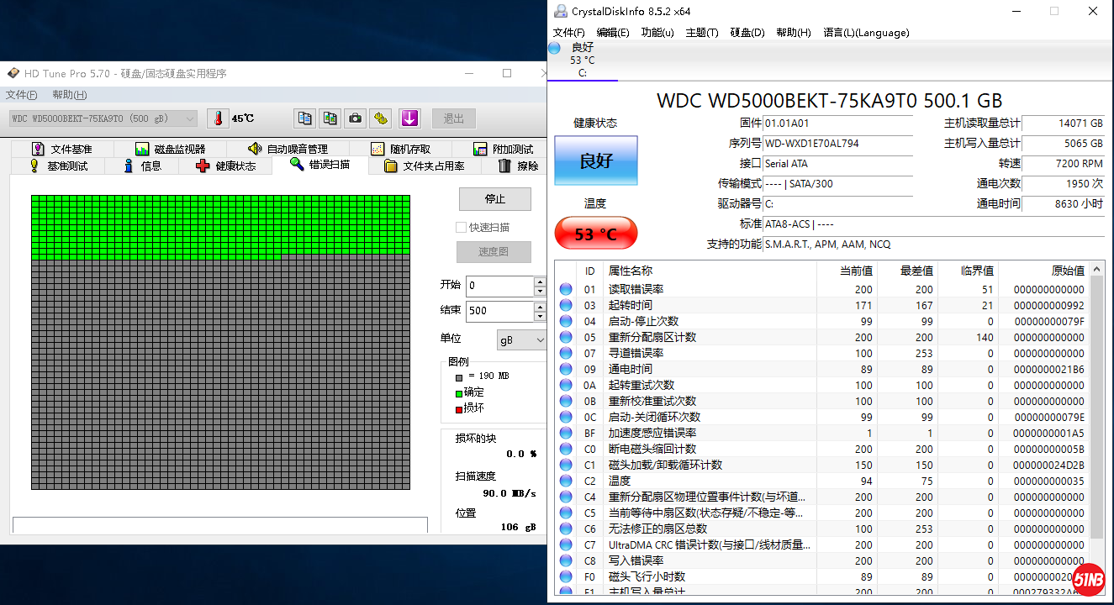
Task: Click the copy screenshot to clipboard icon
Action: (330, 118)
